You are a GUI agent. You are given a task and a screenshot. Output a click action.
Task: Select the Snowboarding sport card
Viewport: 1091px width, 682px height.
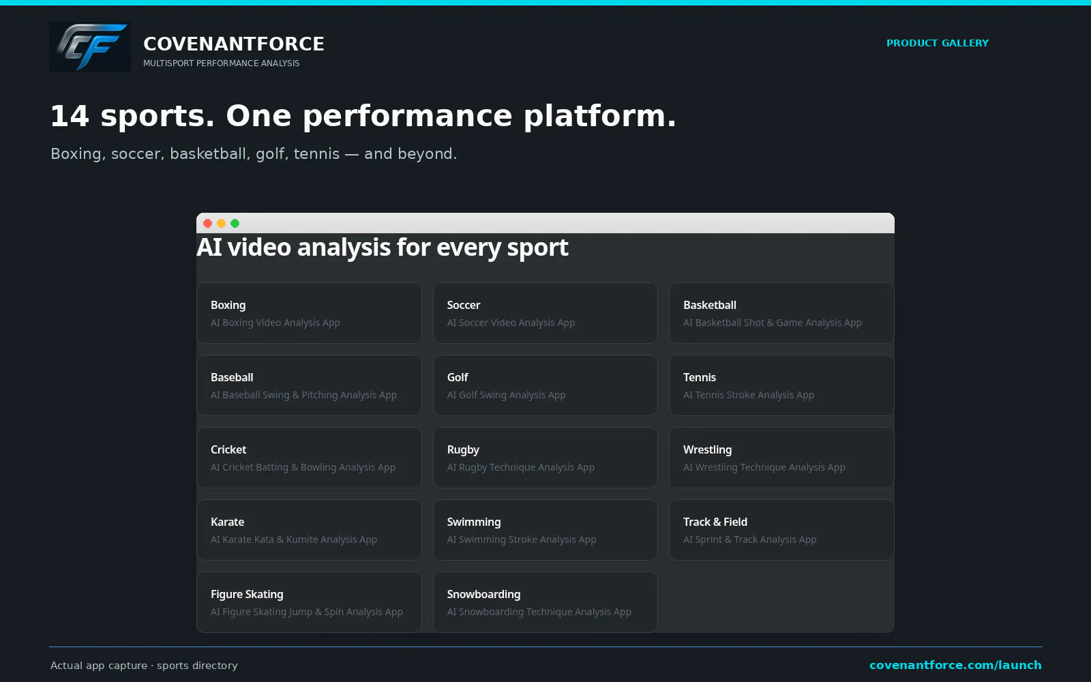(x=545, y=602)
